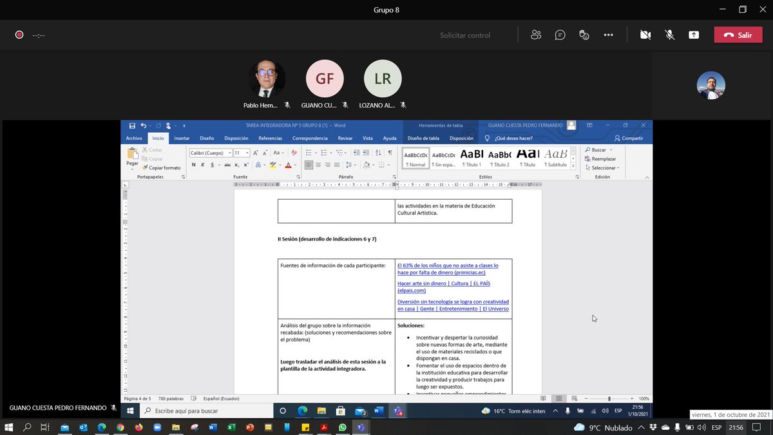Open the Buscar dropdown arrow
Viewport: 773px width, 435px height.
tap(609, 150)
